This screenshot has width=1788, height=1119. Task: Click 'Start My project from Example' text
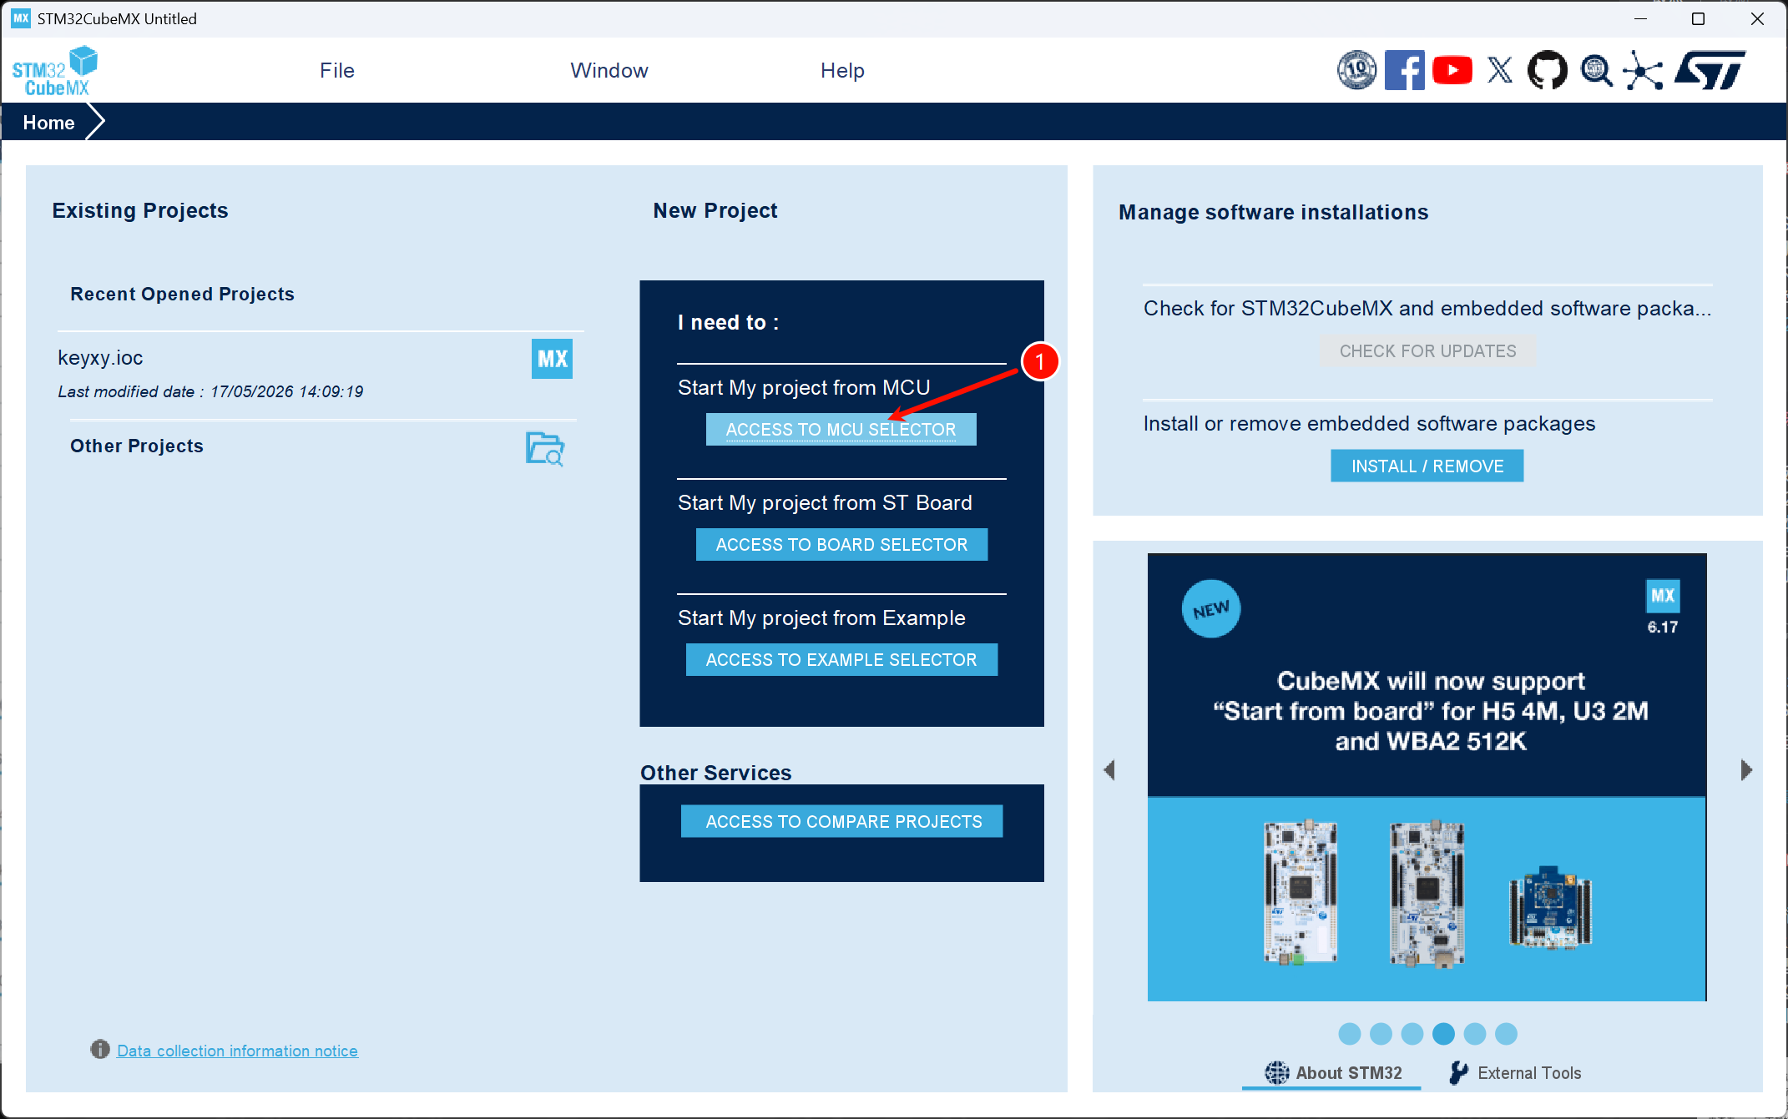821,618
